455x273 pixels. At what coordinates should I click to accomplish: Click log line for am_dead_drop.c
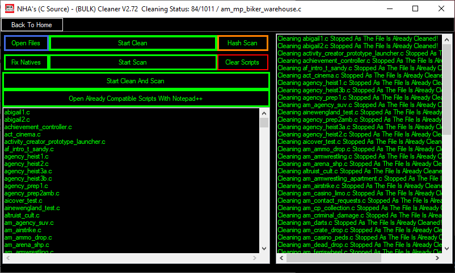[x=360, y=245]
